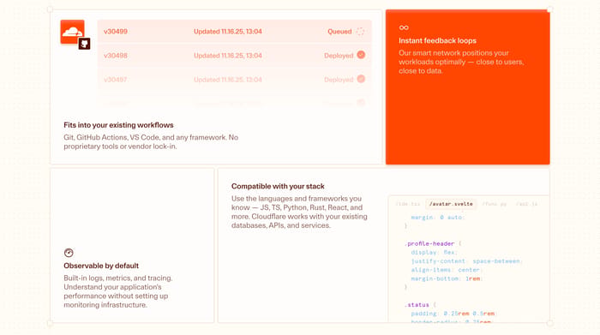Click the paragraph starting Our smart network
This screenshot has width=600, height=335.
[461, 62]
